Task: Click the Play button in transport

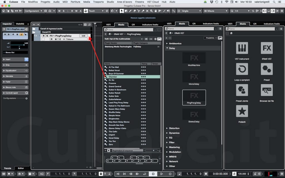Action: [x=161, y=174]
